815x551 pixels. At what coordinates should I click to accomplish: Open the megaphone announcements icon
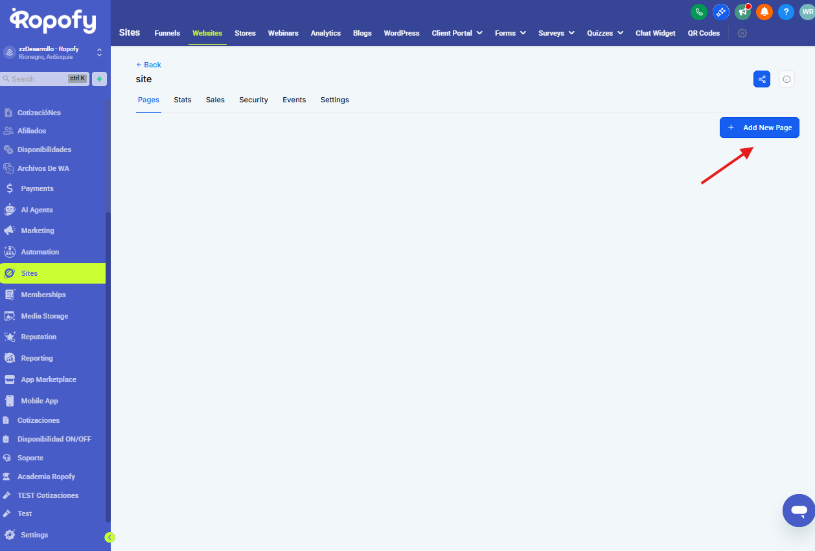pos(742,12)
